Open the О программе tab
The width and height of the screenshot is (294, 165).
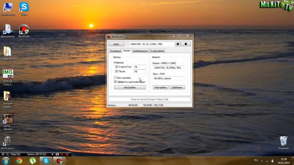coord(157,51)
